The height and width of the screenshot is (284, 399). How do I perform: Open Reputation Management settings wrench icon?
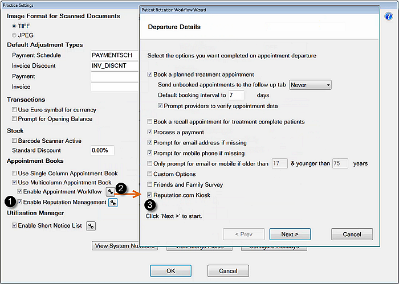click(x=113, y=203)
